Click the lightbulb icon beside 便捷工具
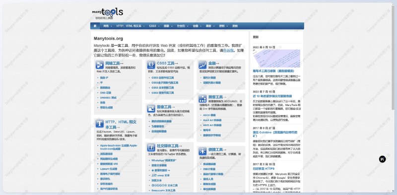The image size is (397, 195). (202, 151)
